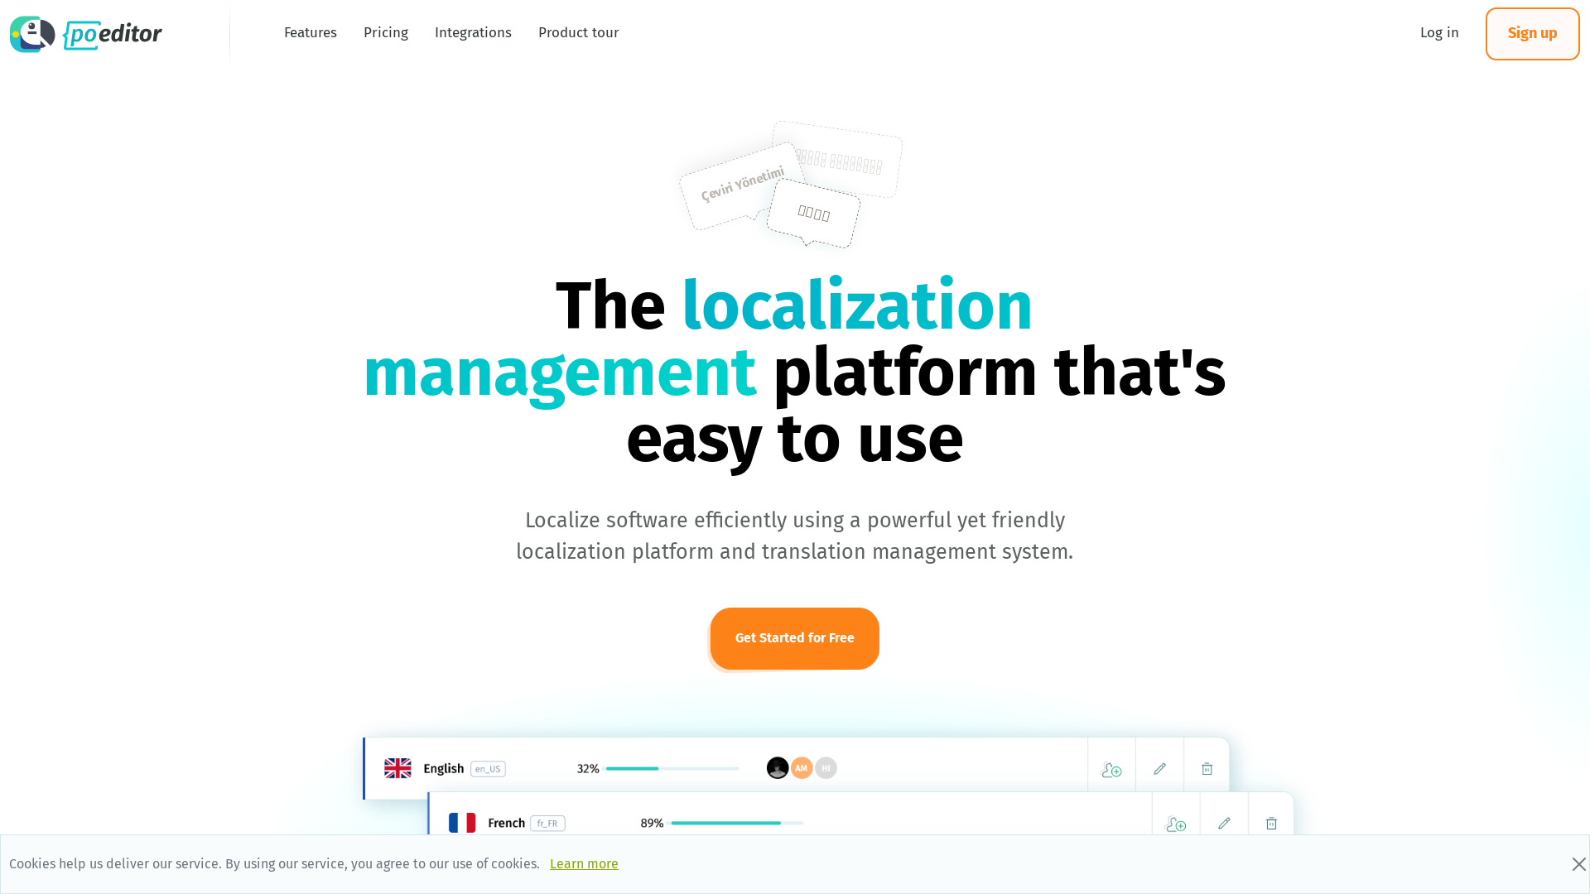Click the Log in link
The width and height of the screenshot is (1590, 894).
click(1439, 33)
